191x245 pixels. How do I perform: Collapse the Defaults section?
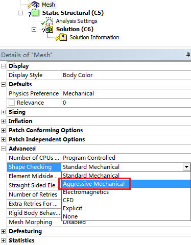pyautogui.click(x=3, y=84)
